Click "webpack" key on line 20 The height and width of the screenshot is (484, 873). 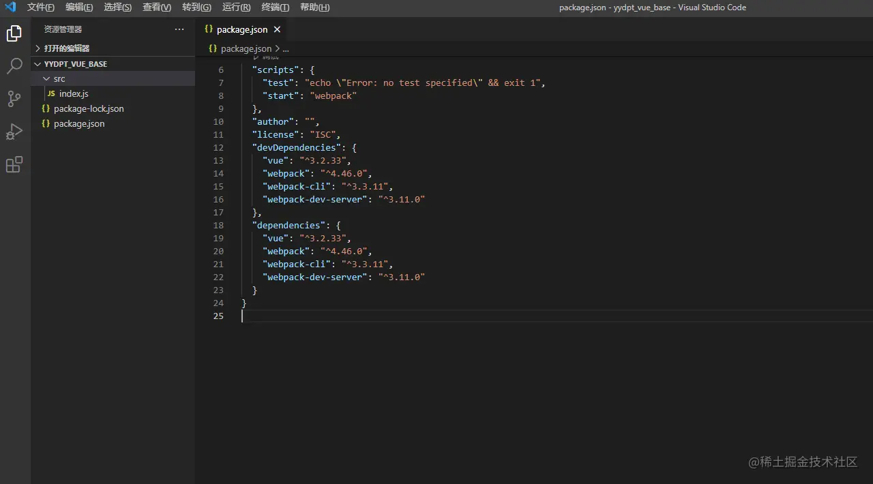(x=286, y=251)
